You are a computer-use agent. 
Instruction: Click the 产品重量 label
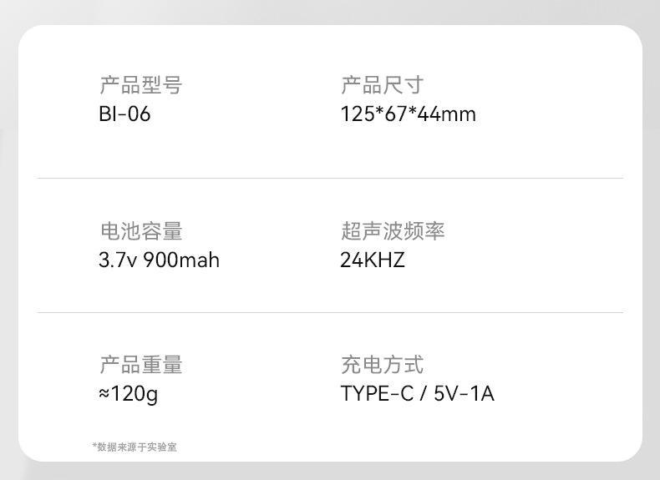[x=140, y=365]
